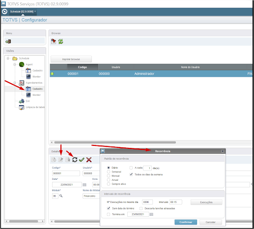Click the Codigo input field

point(66,173)
